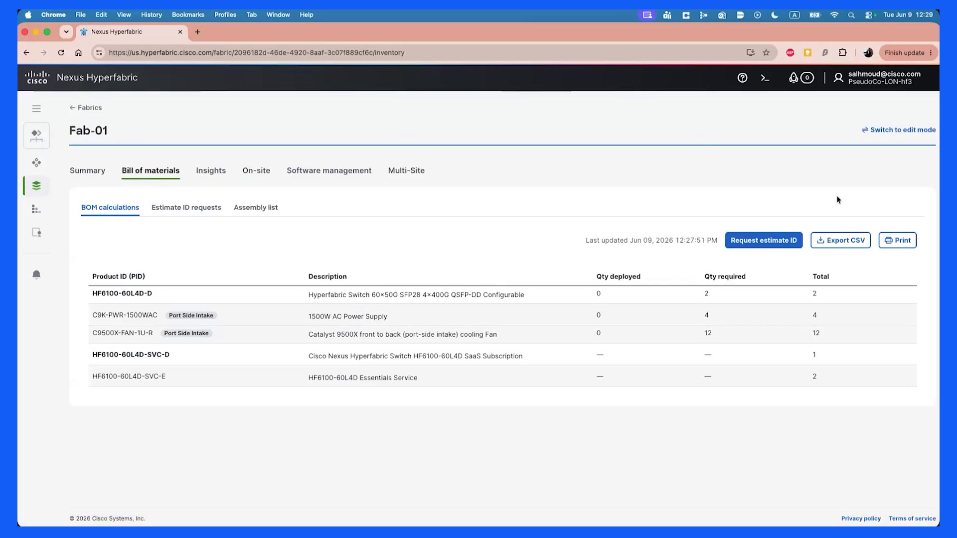Select the stacked-layers Fabrics sidebar icon

36,186
